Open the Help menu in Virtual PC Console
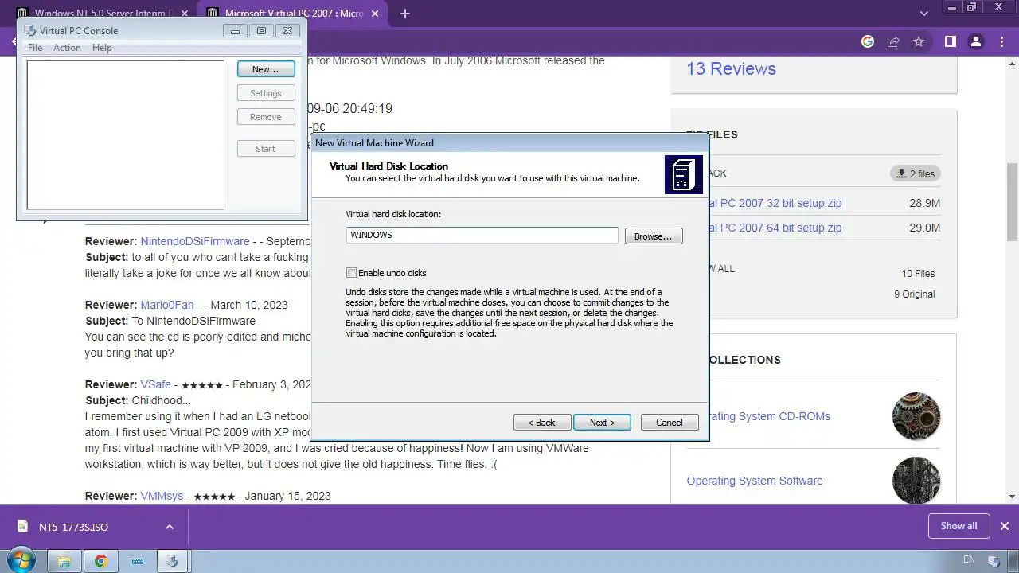 (102, 48)
